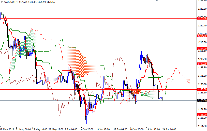Select the 1183.00 red price level tag

pos(202,89)
